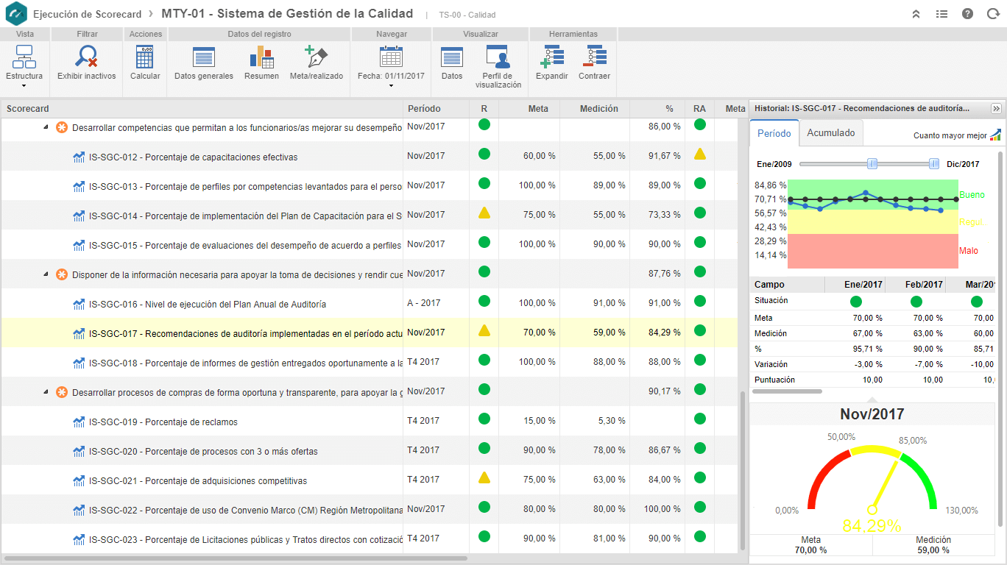
Task: Click the 84,29 % value in IS-SGC-017 row
Action: click(665, 333)
